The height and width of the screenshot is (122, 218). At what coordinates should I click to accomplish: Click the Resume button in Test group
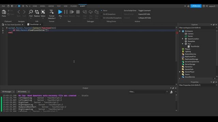pyautogui.click(x=72, y=12)
